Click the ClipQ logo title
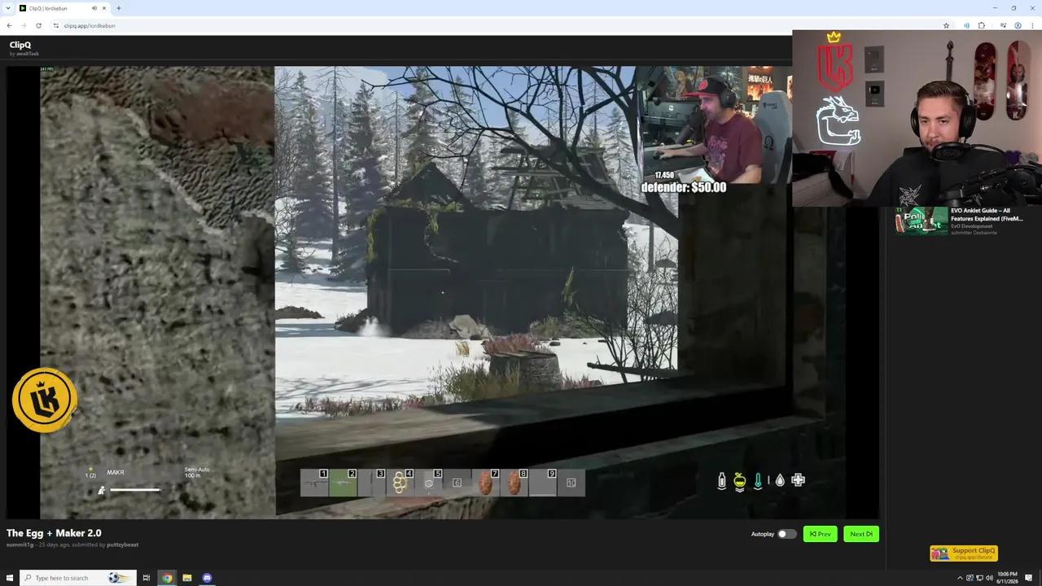 [20, 45]
